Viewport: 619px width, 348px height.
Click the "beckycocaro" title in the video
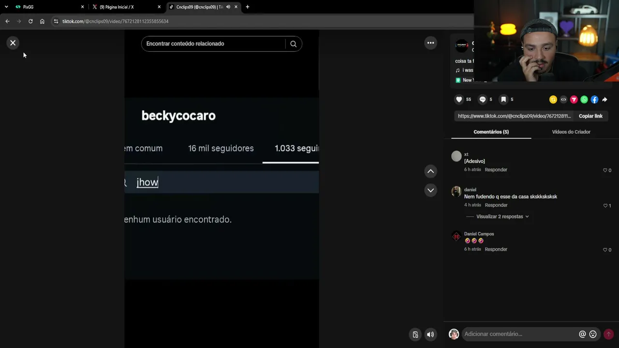(178, 116)
